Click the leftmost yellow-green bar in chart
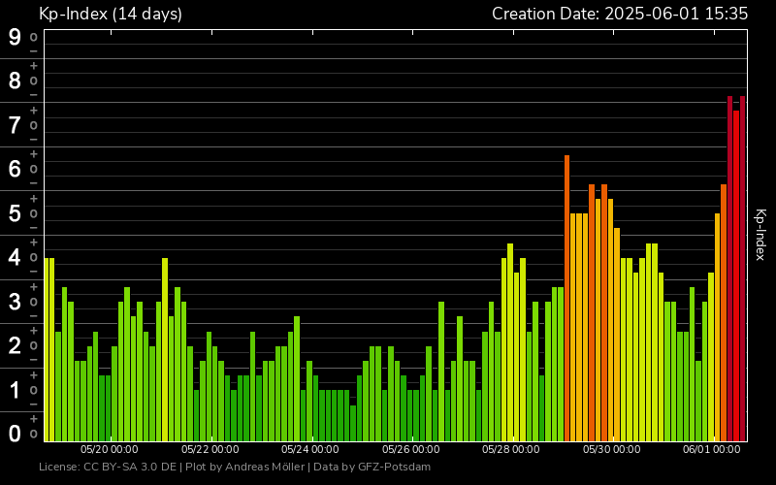Viewport: 776px width, 485px height. pos(47,349)
